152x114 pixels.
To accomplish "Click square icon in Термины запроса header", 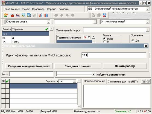I will 89,37.
